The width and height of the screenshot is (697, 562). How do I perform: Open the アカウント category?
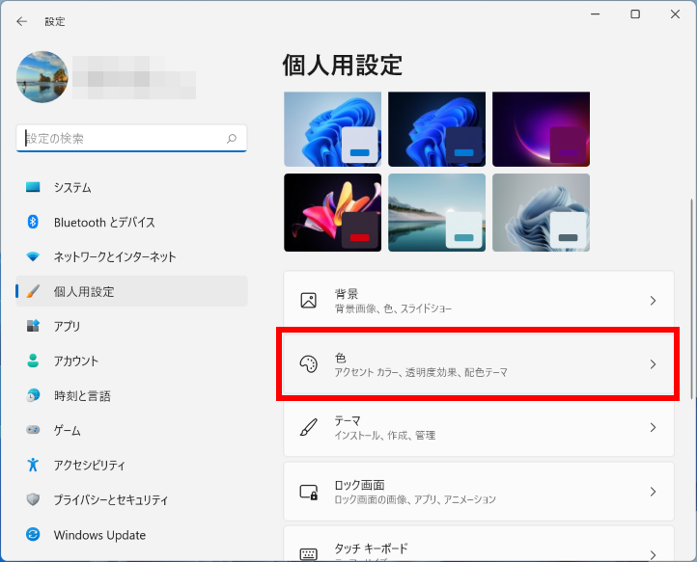131,361
